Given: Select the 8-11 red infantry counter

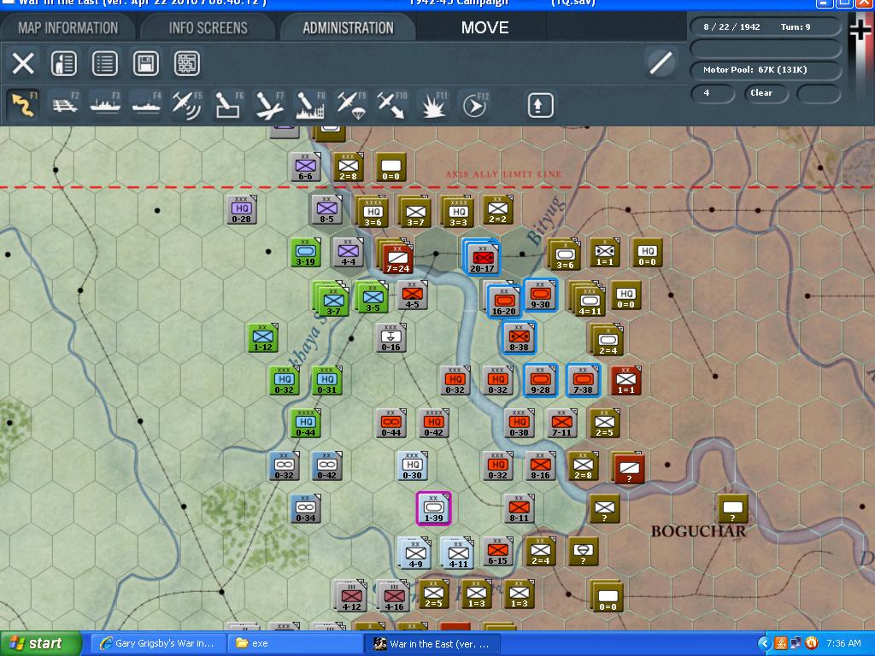Looking at the screenshot, I should (519, 508).
